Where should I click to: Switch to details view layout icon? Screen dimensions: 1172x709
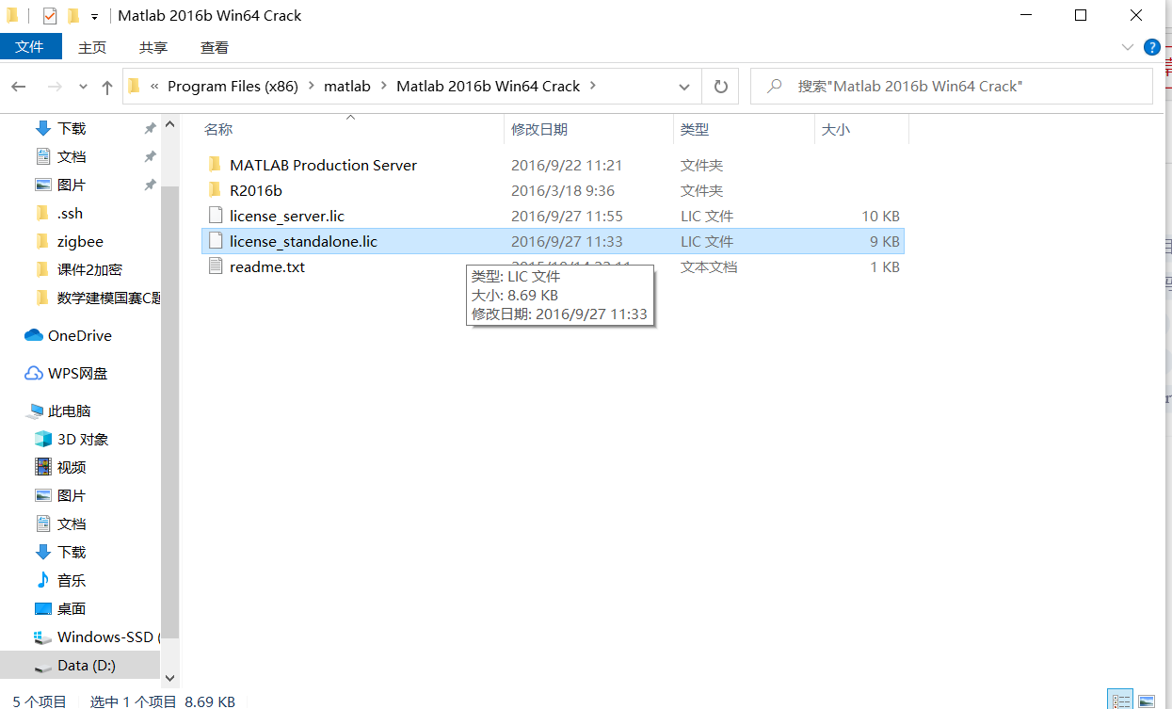pos(1120,700)
